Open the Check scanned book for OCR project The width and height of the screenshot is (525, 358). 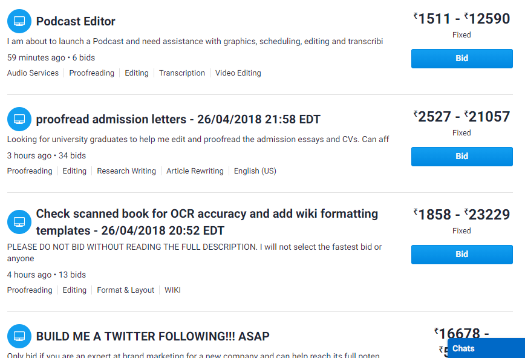[x=207, y=222]
